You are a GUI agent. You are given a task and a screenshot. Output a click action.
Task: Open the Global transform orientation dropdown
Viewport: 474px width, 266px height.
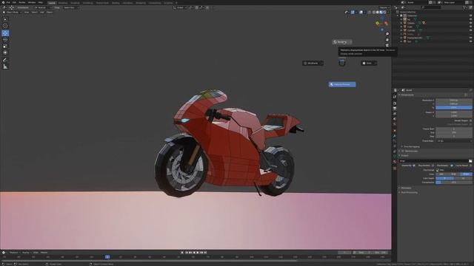pyautogui.click(x=179, y=7)
